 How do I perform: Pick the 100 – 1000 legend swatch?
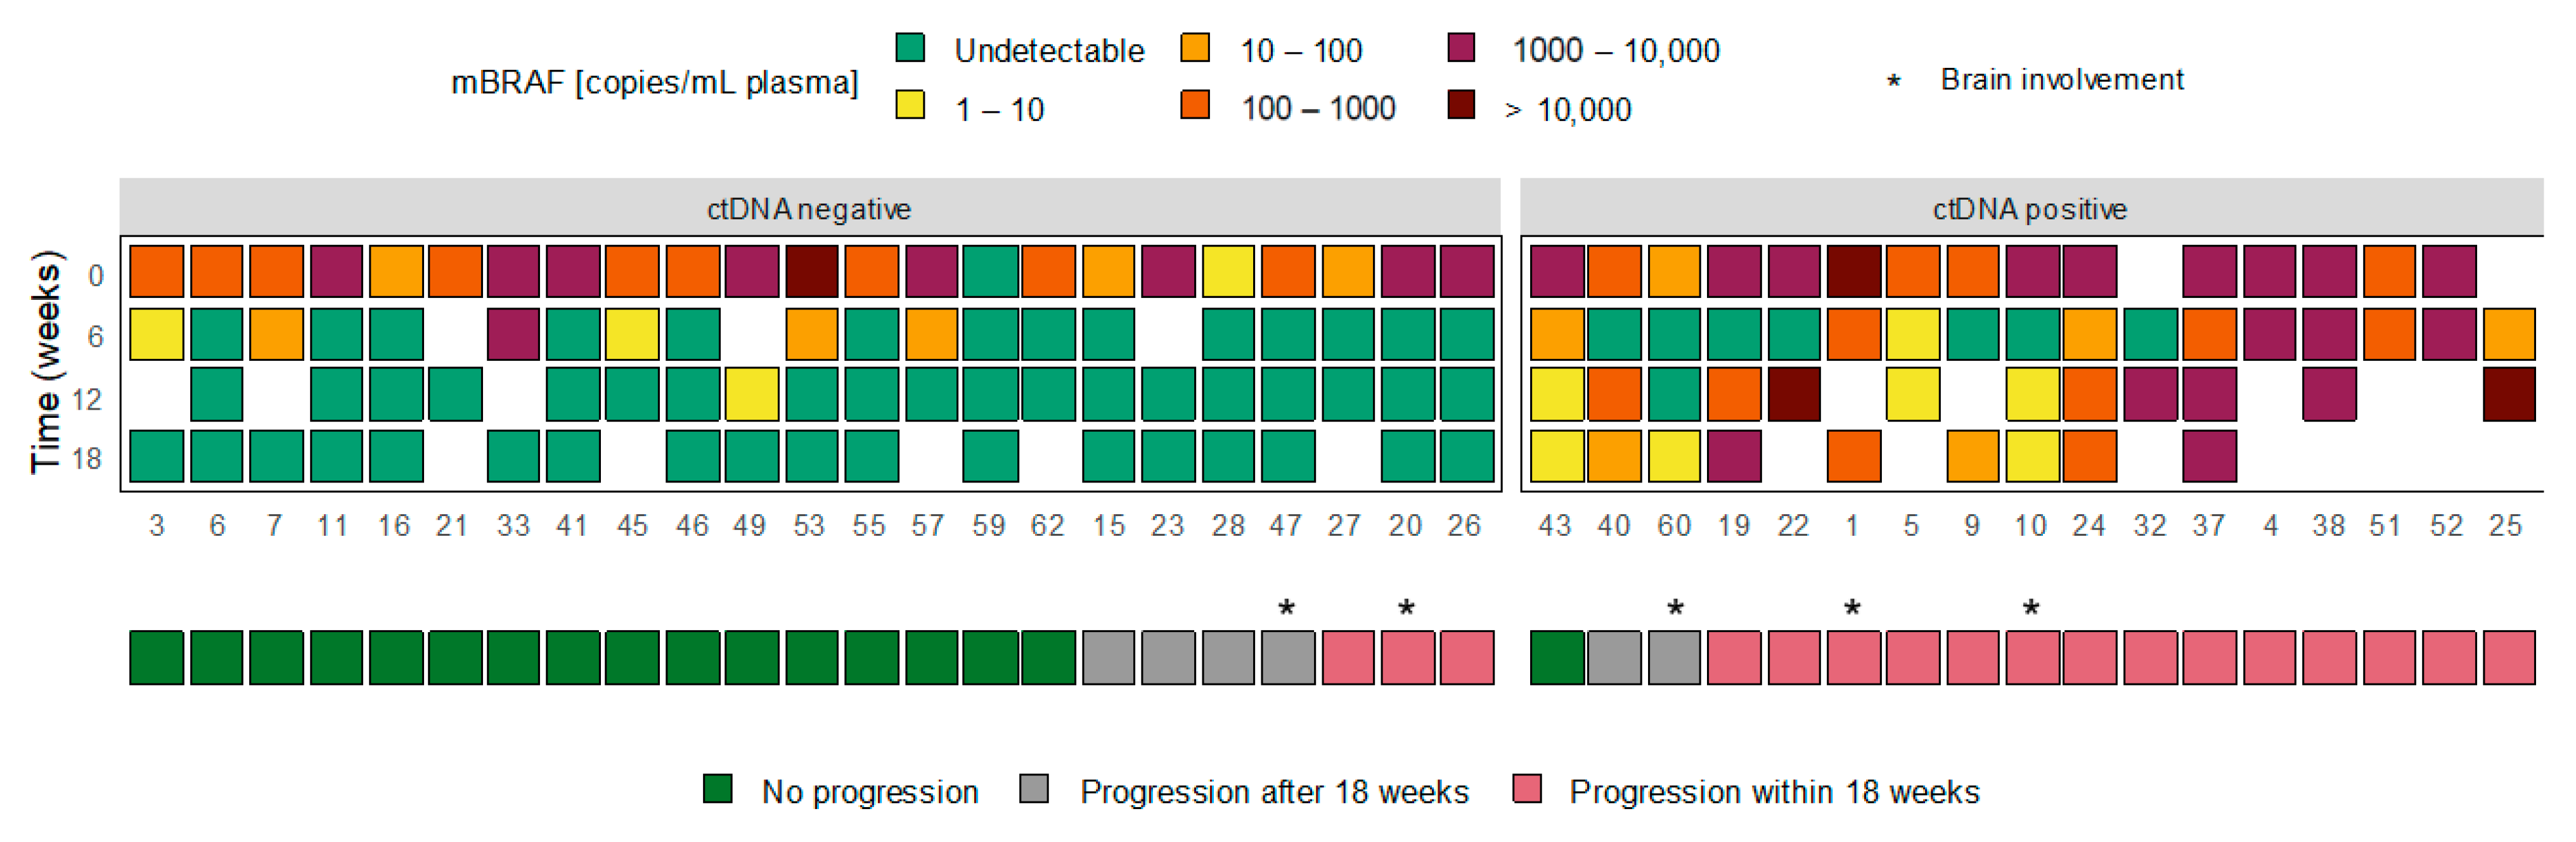tap(1195, 105)
